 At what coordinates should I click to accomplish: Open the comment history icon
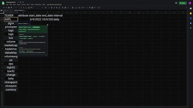(x=176, y=3)
